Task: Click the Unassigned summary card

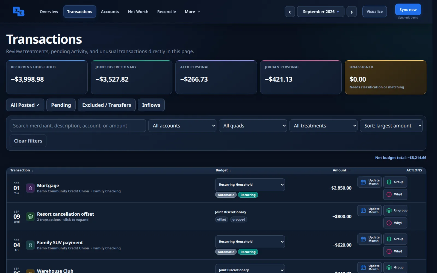Action: click(x=385, y=77)
